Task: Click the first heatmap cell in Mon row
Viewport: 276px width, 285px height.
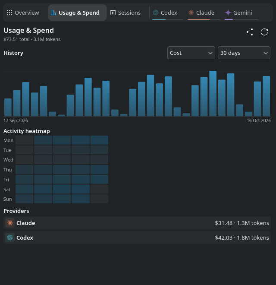Action: (25, 140)
